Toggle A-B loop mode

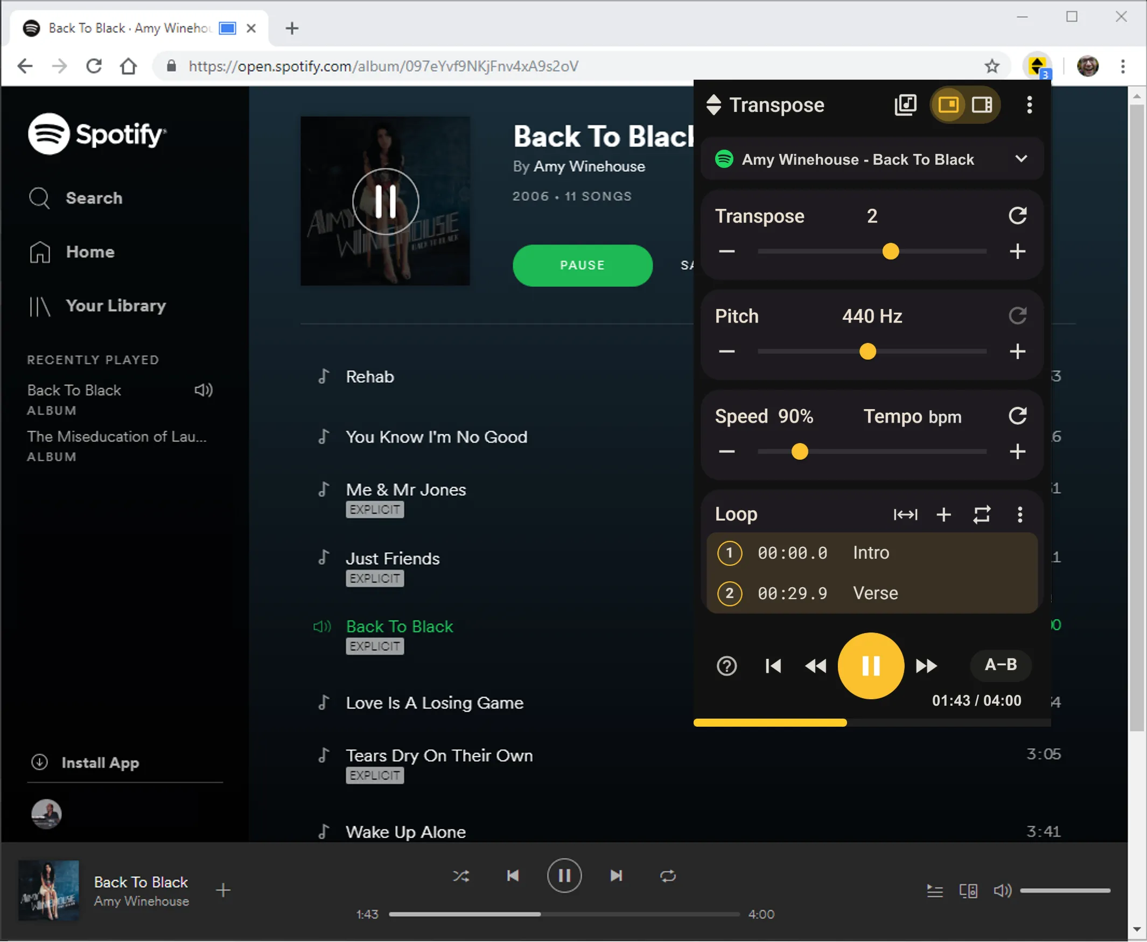point(1001,665)
